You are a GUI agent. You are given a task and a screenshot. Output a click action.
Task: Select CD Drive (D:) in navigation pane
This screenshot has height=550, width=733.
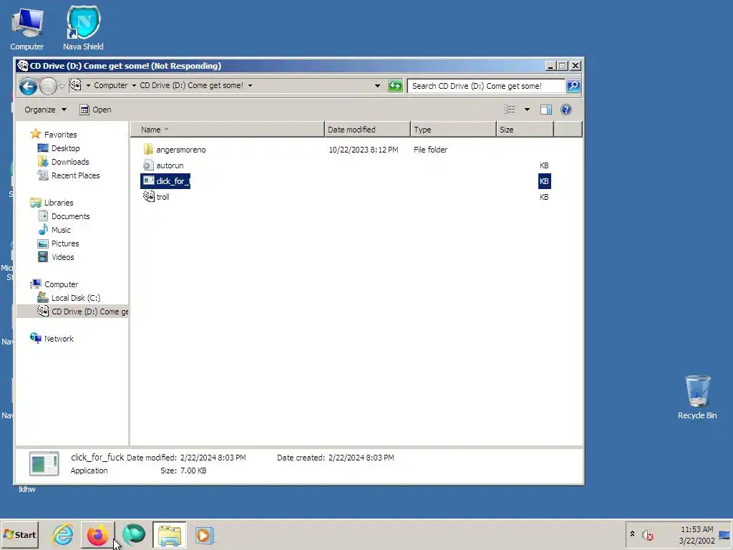coord(72,312)
